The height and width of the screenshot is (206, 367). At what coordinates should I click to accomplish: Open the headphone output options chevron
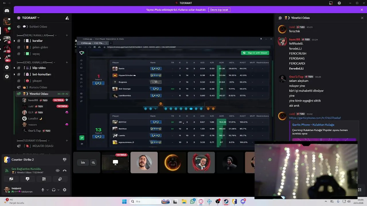[x=58, y=190]
